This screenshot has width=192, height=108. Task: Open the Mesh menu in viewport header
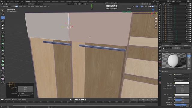click(x=33, y=7)
